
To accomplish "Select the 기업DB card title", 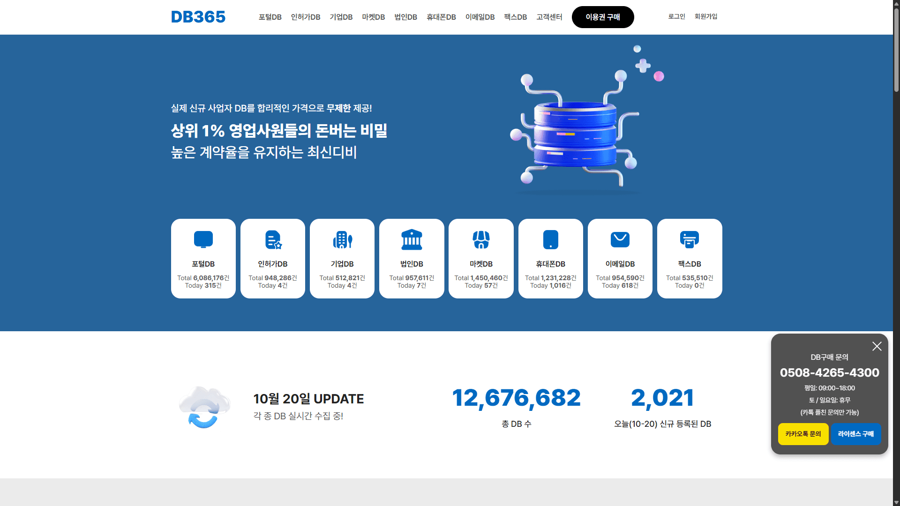I will pos(342,264).
